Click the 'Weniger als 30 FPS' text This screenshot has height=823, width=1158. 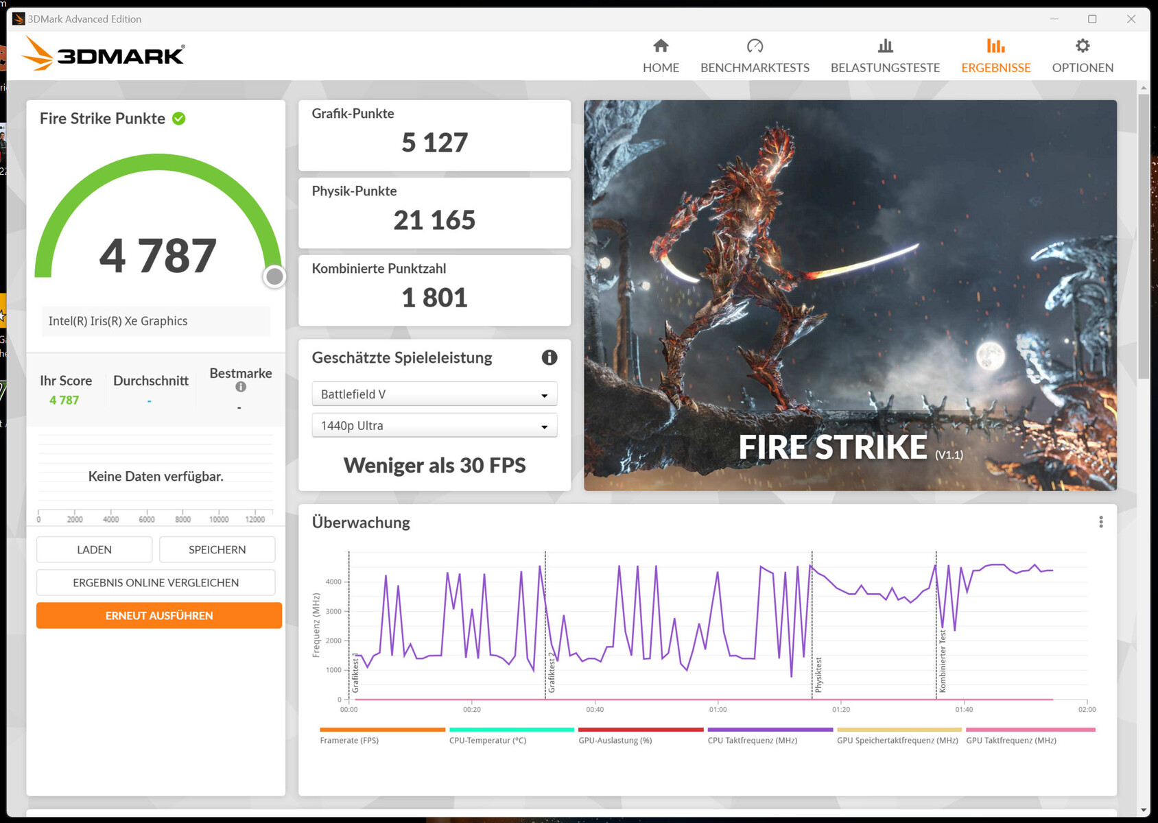[x=434, y=466]
